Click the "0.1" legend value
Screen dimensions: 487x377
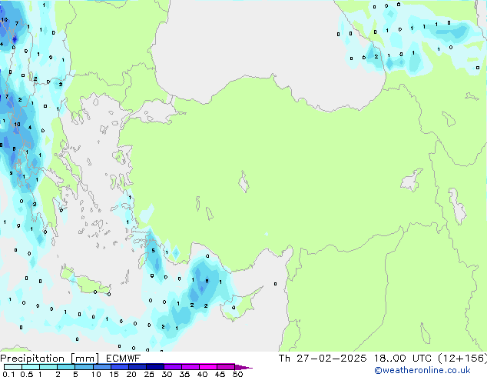pyautogui.click(x=8, y=374)
